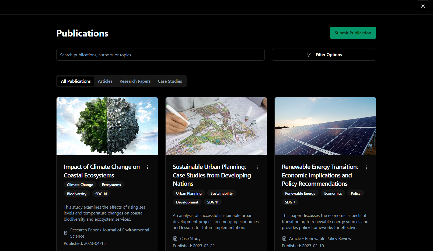Switch to the Research Papers tab
This screenshot has width=433, height=251.
point(135,81)
